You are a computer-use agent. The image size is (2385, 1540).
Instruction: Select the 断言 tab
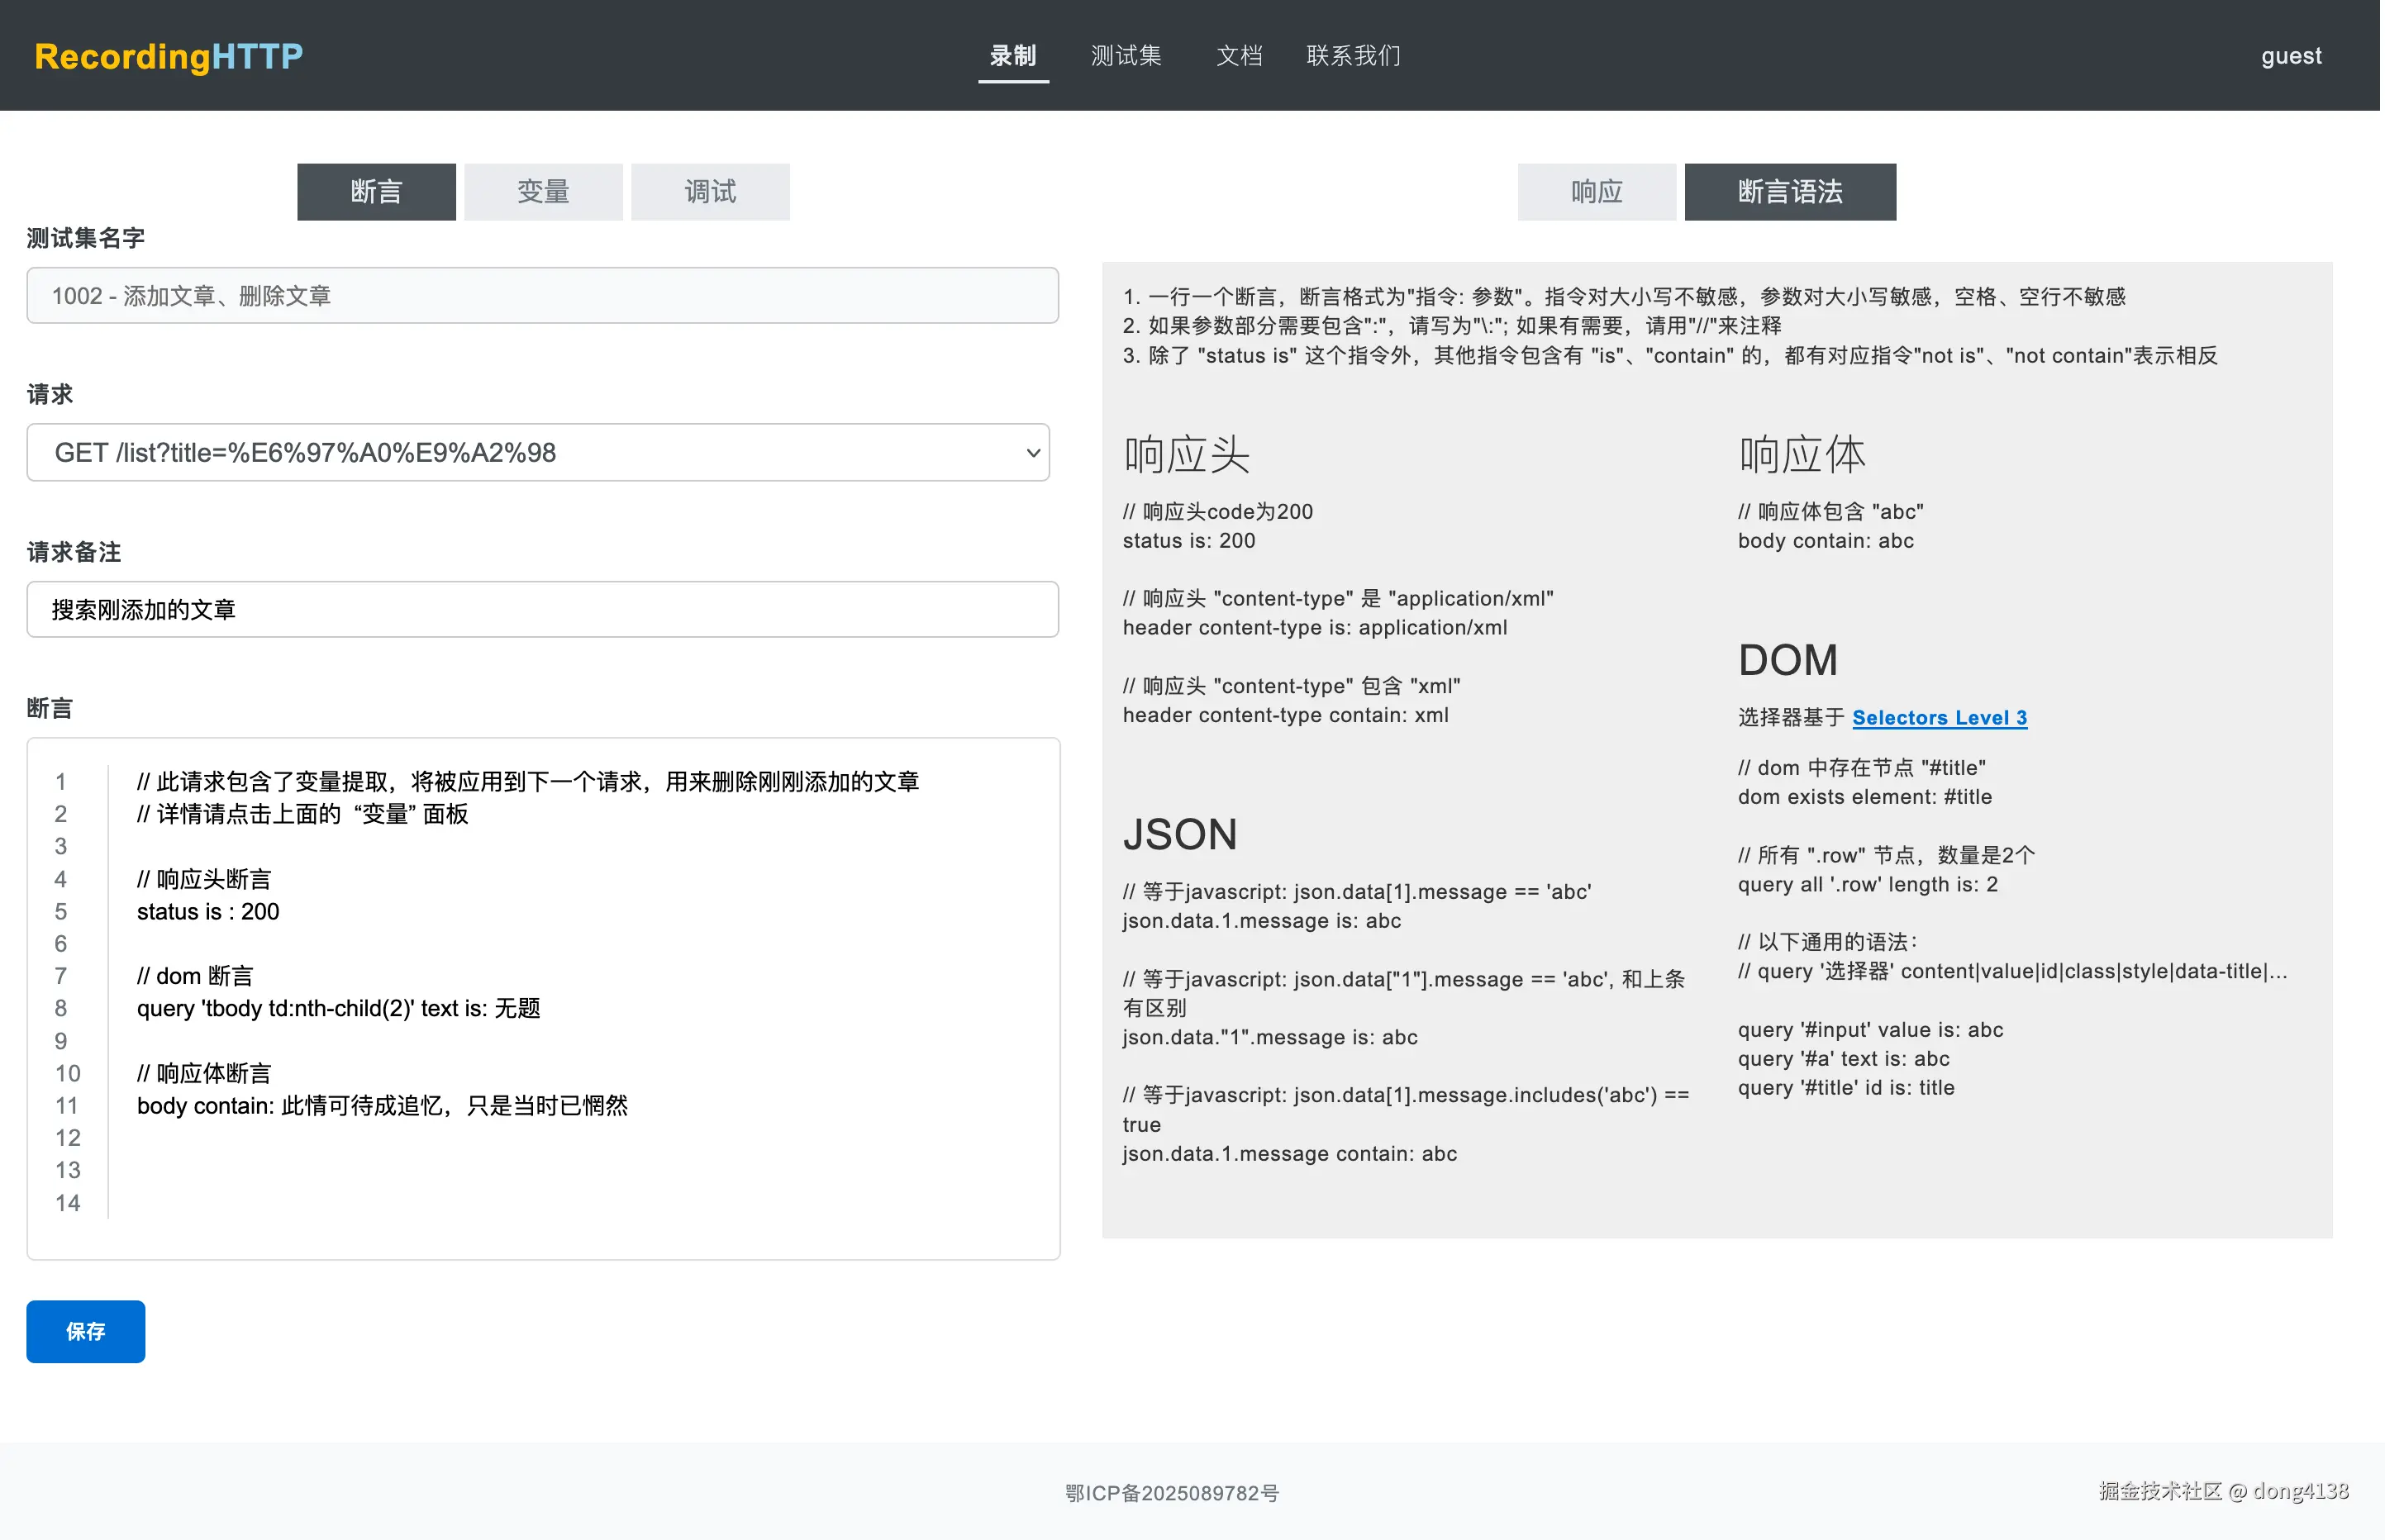tap(376, 191)
